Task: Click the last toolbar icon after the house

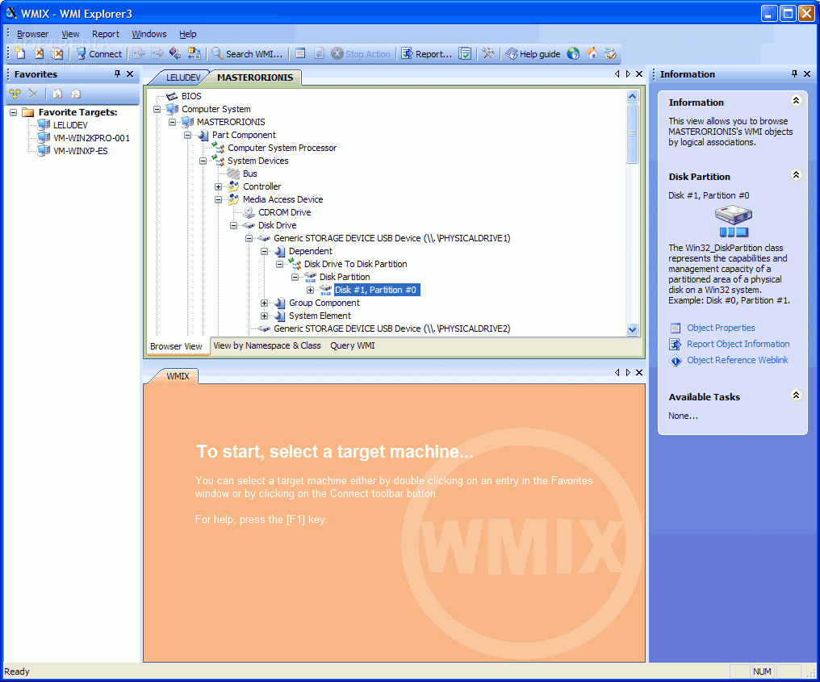Action: coord(610,53)
